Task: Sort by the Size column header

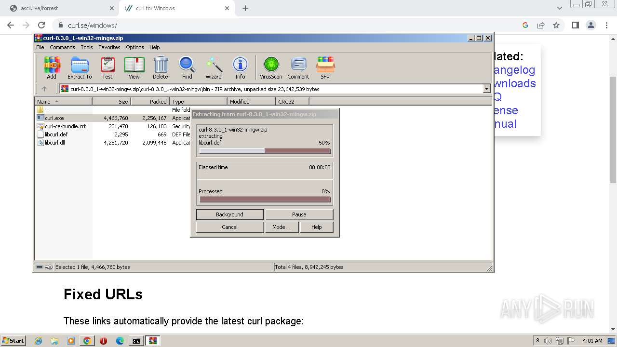Action: tap(111, 102)
